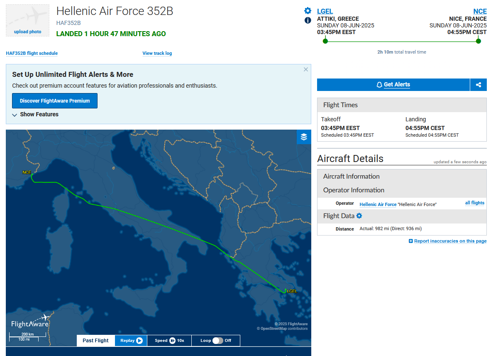Close the premium features banner
This screenshot has width=503, height=356.
click(x=306, y=69)
